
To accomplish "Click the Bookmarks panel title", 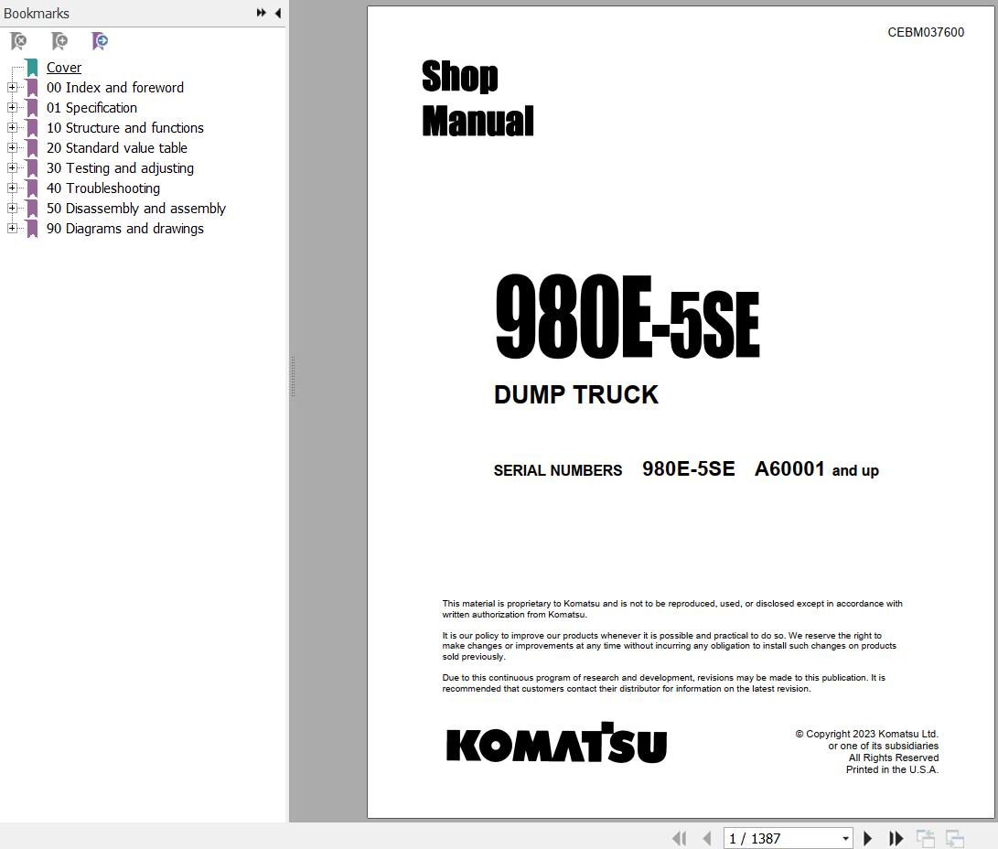I will [x=37, y=13].
